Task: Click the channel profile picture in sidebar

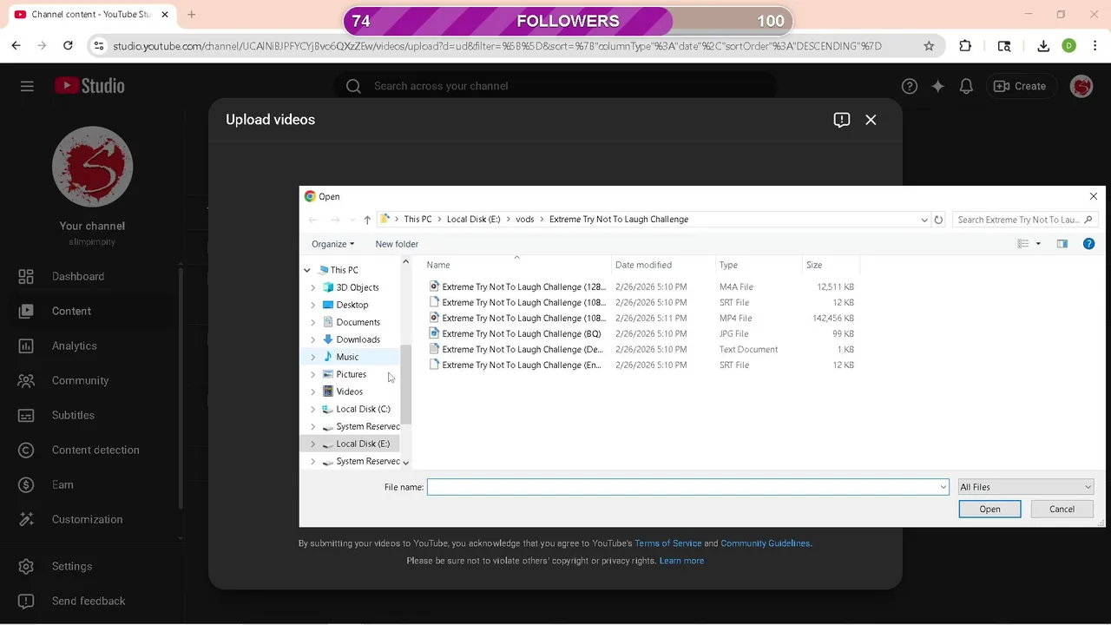Action: (x=93, y=167)
